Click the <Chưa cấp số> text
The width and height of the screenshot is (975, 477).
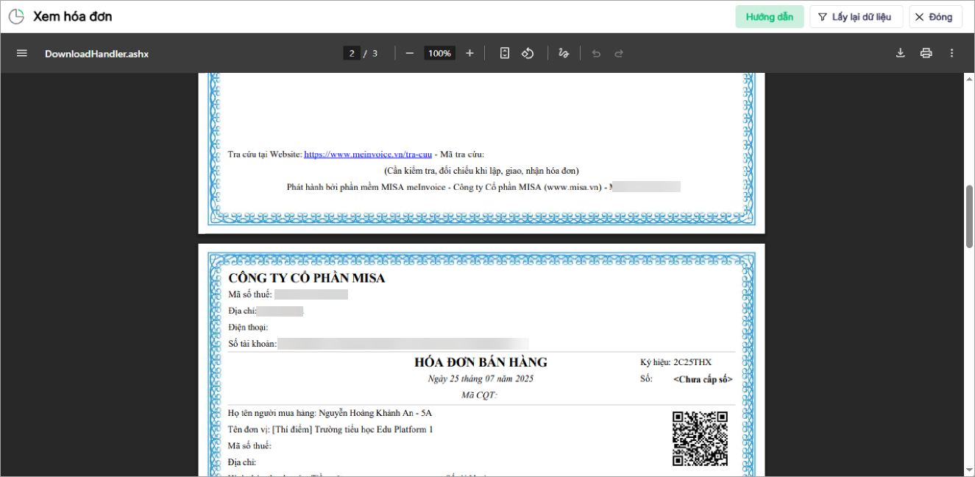pyautogui.click(x=703, y=379)
